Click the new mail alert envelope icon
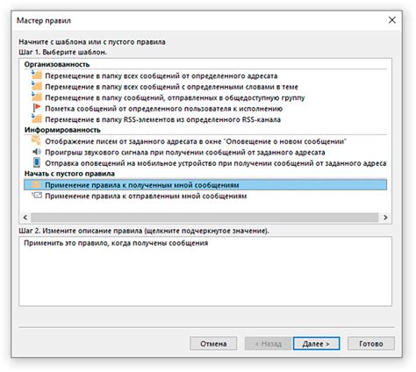This screenshot has height=372, width=416. coord(36,140)
